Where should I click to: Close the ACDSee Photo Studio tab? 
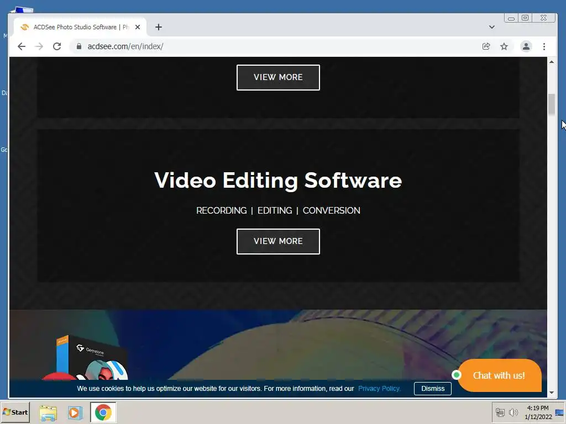click(x=138, y=27)
